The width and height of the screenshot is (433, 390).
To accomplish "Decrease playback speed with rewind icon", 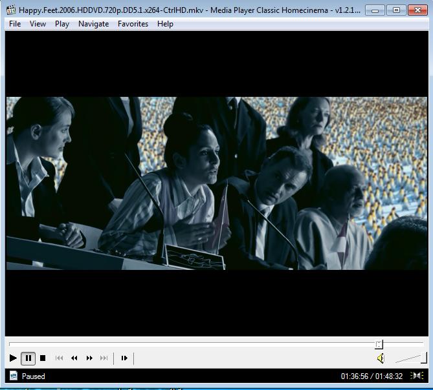I will click(74, 358).
